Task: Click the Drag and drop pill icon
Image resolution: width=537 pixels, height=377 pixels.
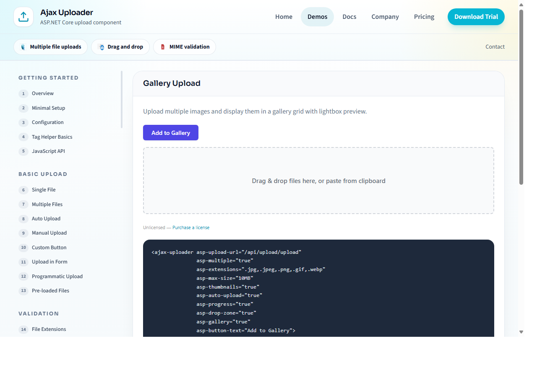Action: 101,47
